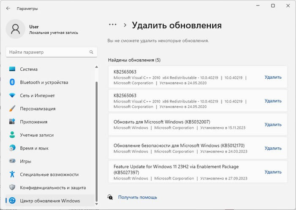Screen dimensions: 296x210
Task: Click Удалить for KB5032007 update
Action: pos(273,124)
